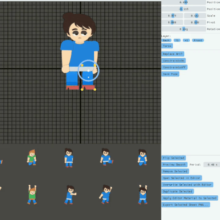
Task: Click Remove Selected
Action: pyautogui.click(x=175, y=171)
